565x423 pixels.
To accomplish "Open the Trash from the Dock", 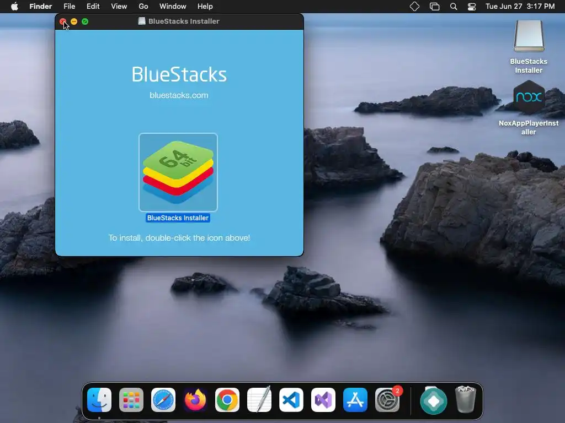I will point(466,399).
